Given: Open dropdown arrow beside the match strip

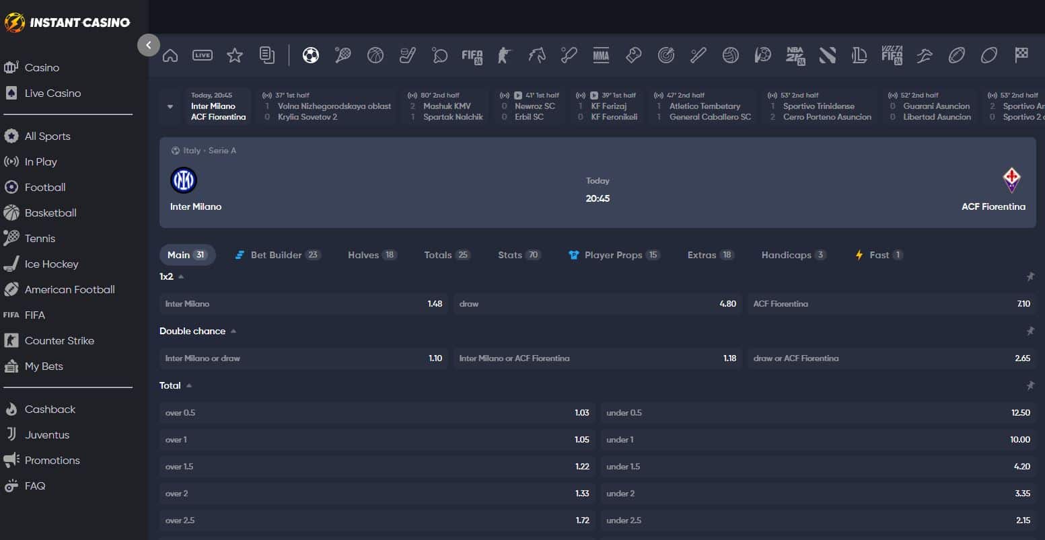Looking at the screenshot, I should point(170,106).
